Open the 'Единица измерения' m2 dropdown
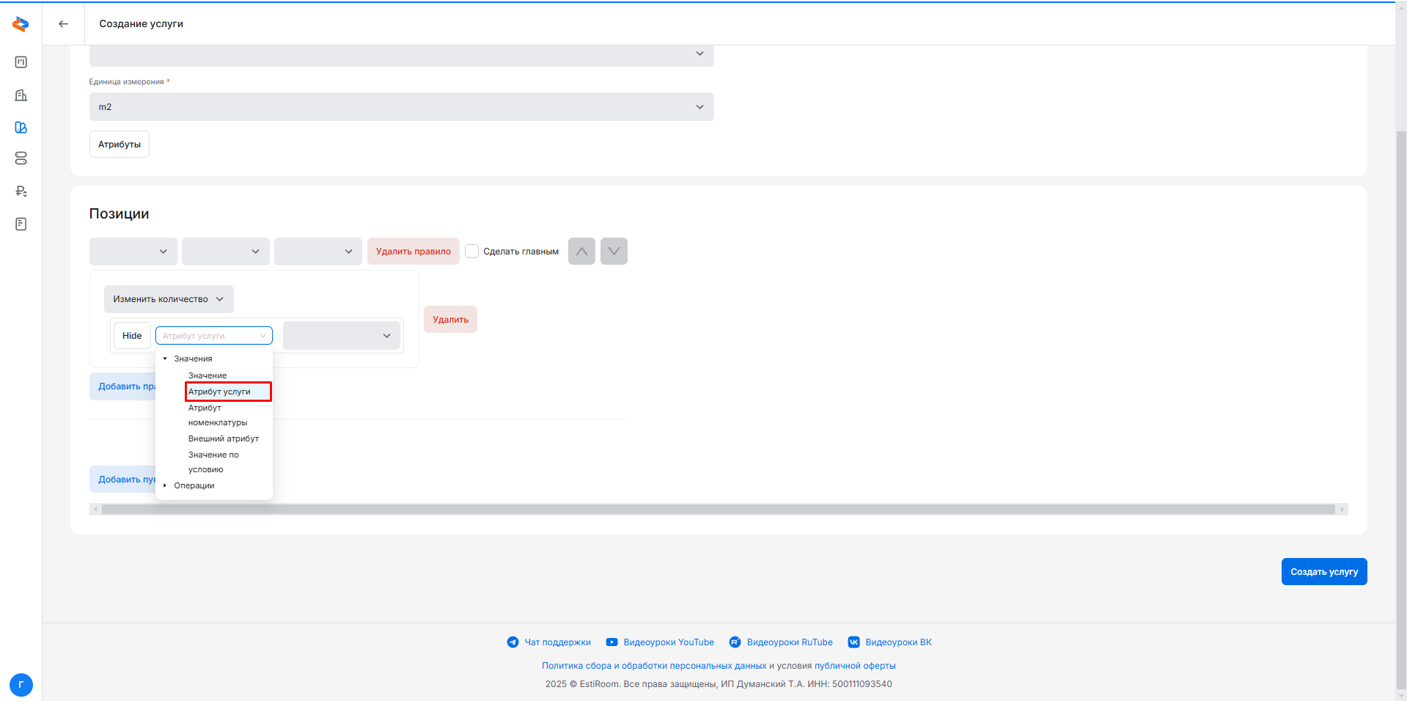This screenshot has width=1407, height=701. point(401,107)
